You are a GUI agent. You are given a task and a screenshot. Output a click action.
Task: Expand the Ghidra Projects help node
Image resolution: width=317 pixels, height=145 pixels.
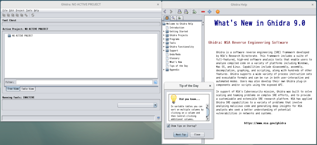164,35
